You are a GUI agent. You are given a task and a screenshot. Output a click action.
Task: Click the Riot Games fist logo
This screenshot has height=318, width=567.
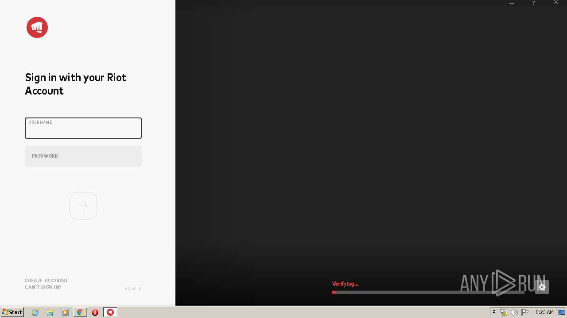pyautogui.click(x=37, y=27)
